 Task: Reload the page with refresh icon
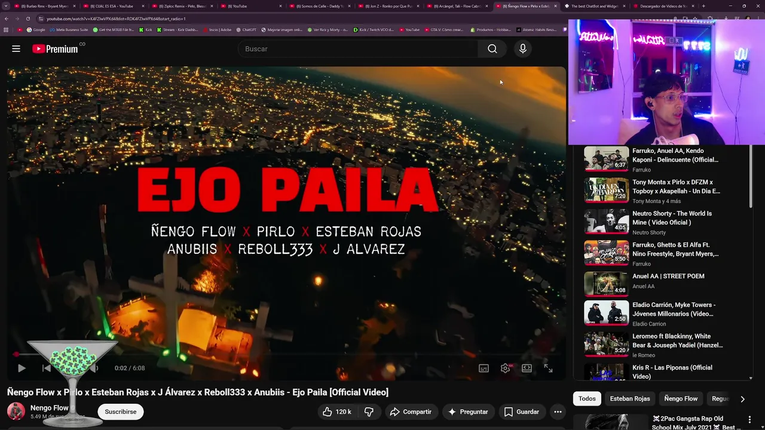click(x=27, y=19)
